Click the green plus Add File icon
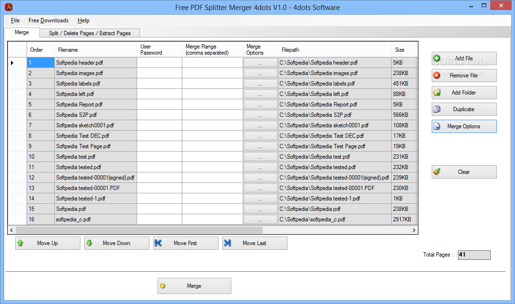The width and height of the screenshot is (515, 304). [x=436, y=58]
